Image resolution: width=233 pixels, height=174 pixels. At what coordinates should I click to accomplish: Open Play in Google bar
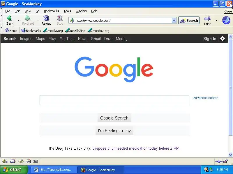(x=52, y=39)
